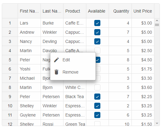Screen dimensions: 162x130
Task: Choose Remove from the context menu
Action: 73,72
